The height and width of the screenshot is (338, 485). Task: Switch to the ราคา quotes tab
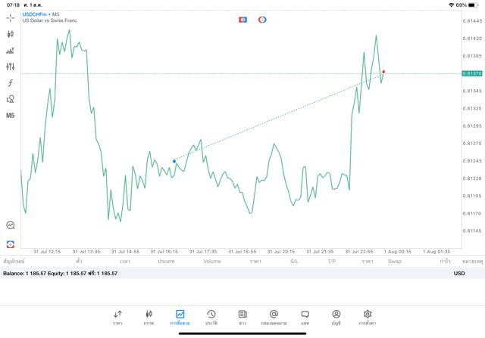(117, 317)
